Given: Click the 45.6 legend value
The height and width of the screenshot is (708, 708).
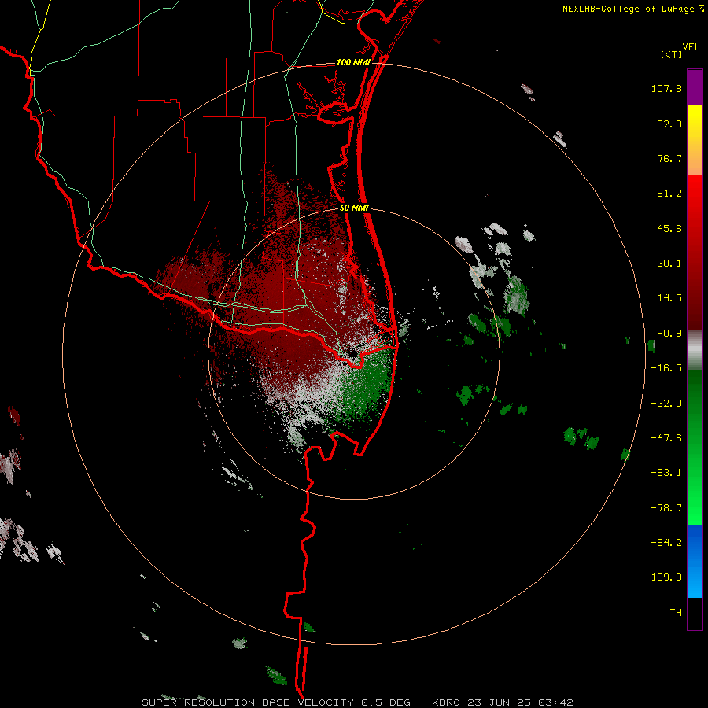Looking at the screenshot, I should [x=669, y=228].
